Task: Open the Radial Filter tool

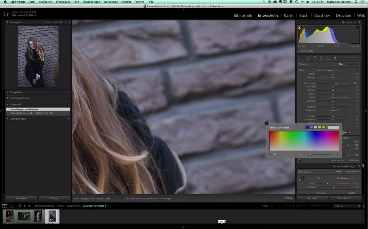Action: pyautogui.click(x=329, y=58)
